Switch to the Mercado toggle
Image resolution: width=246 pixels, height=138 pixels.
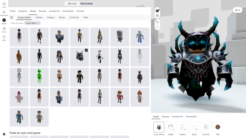(72, 4)
